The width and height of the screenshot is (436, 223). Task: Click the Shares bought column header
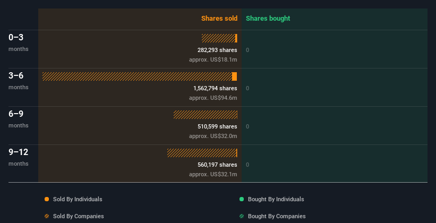pos(268,19)
